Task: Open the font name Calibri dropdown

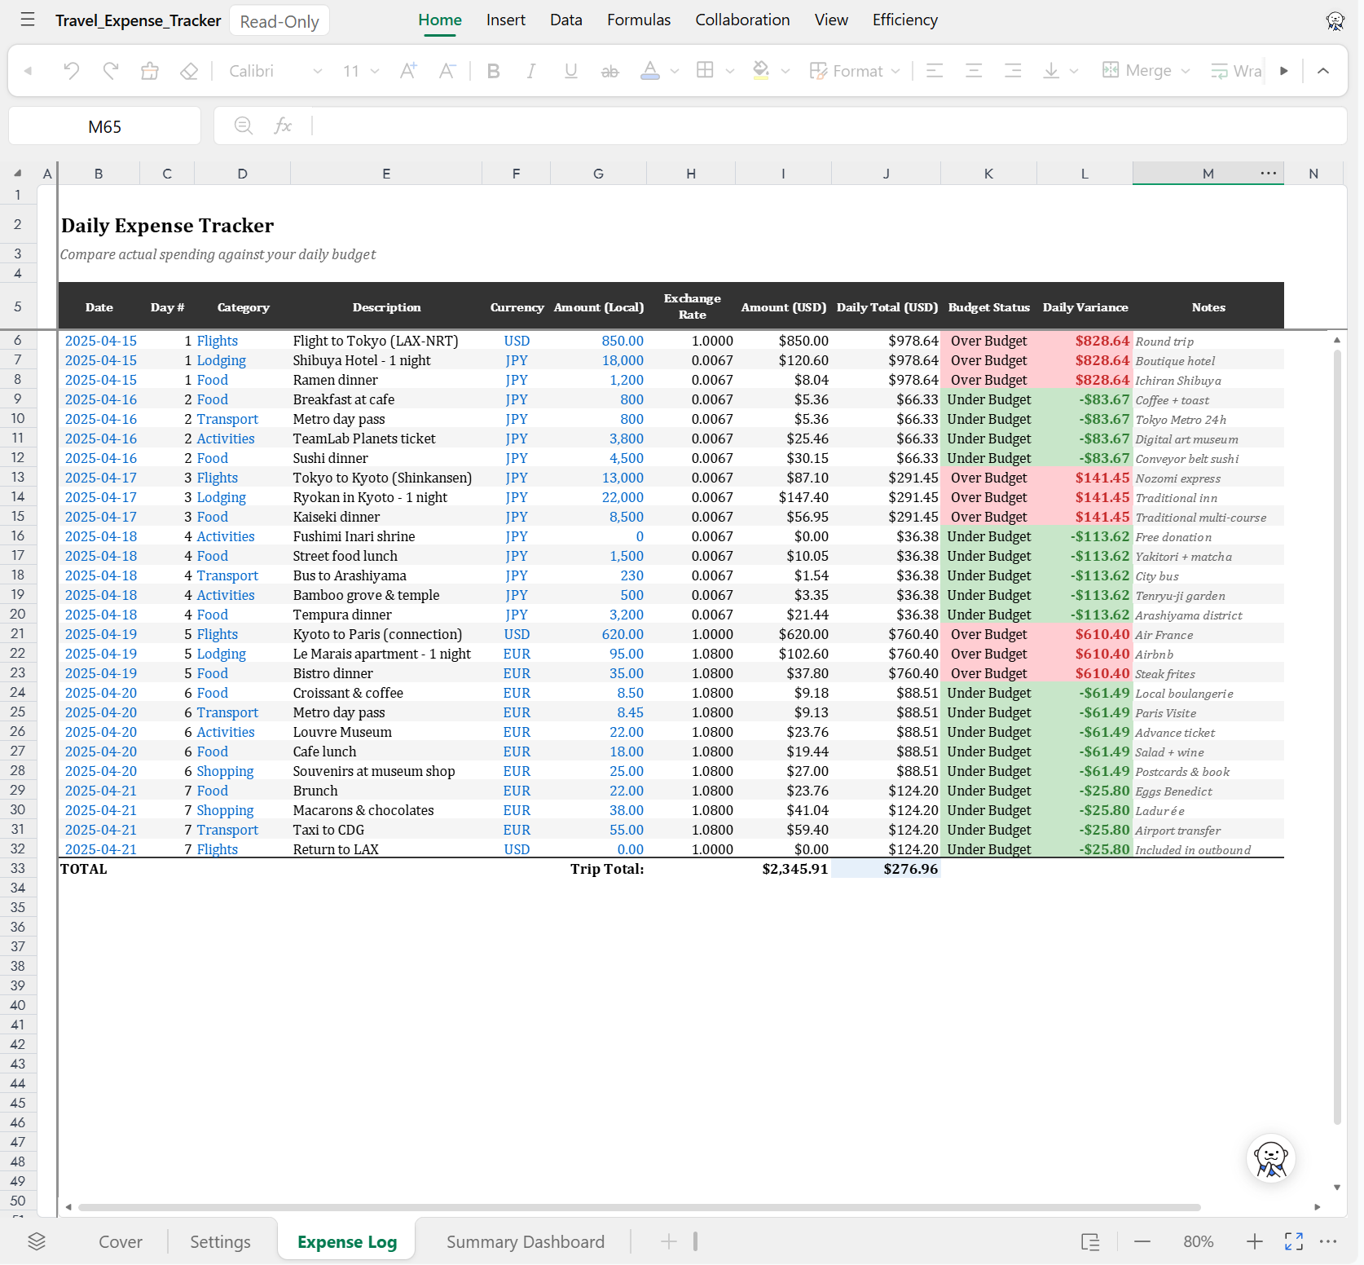Action: pos(275,71)
